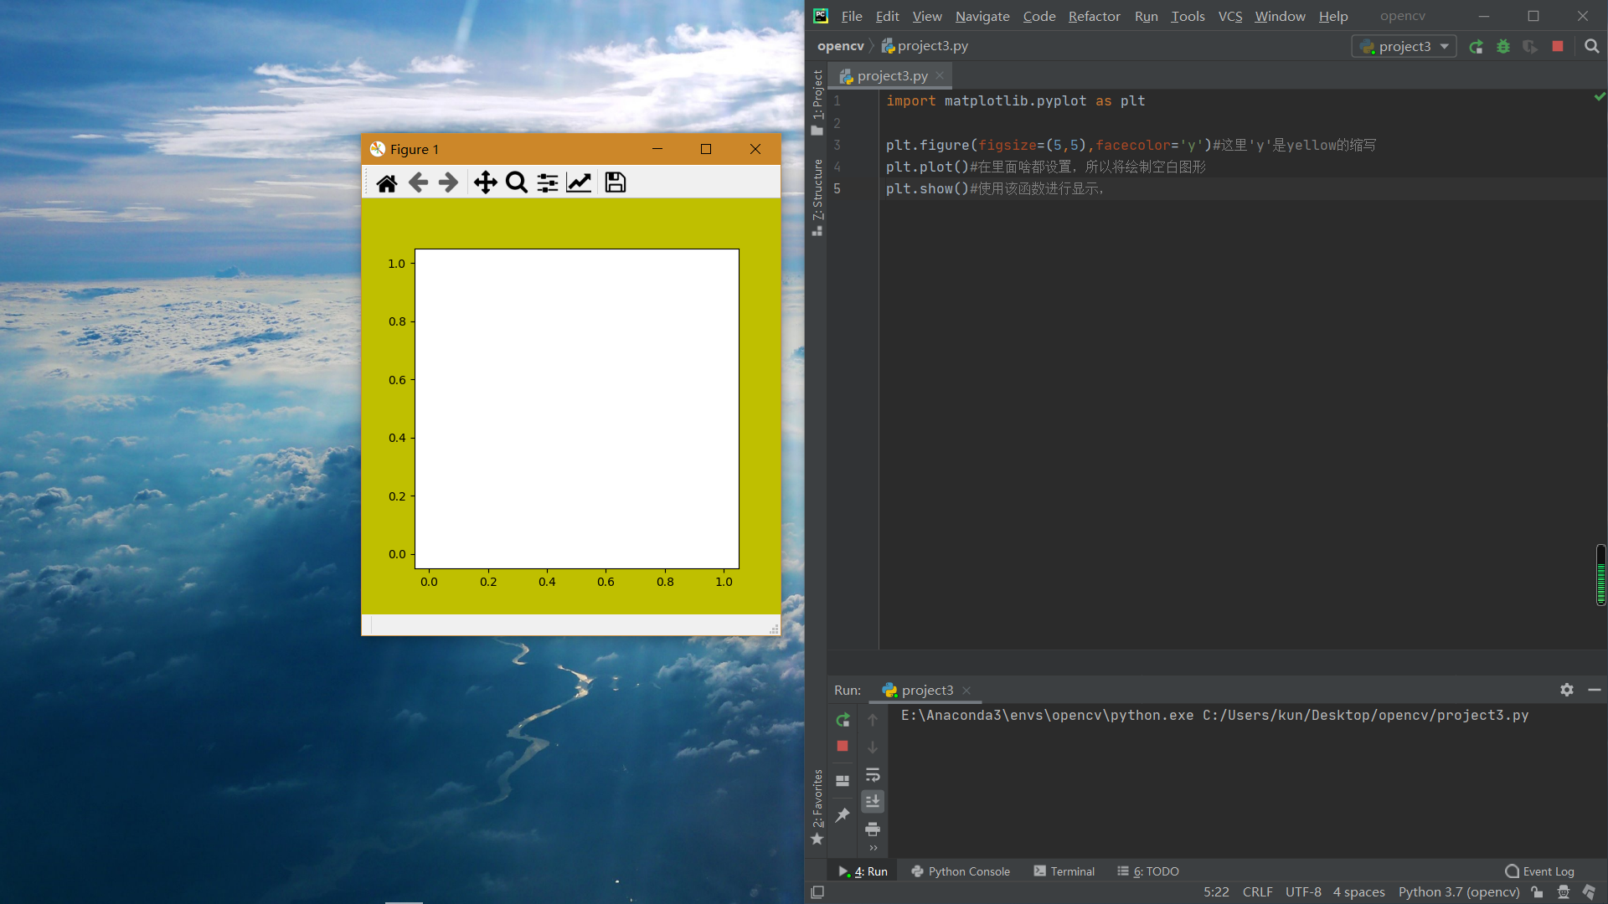This screenshot has width=1608, height=904.
Task: Open Configure subplots sliders icon
Action: pos(548,182)
